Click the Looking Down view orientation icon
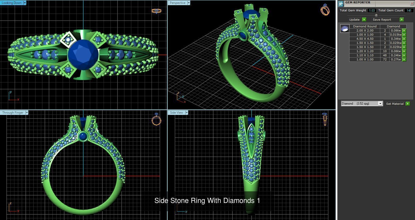This screenshot has height=220, width=415. [156, 11]
